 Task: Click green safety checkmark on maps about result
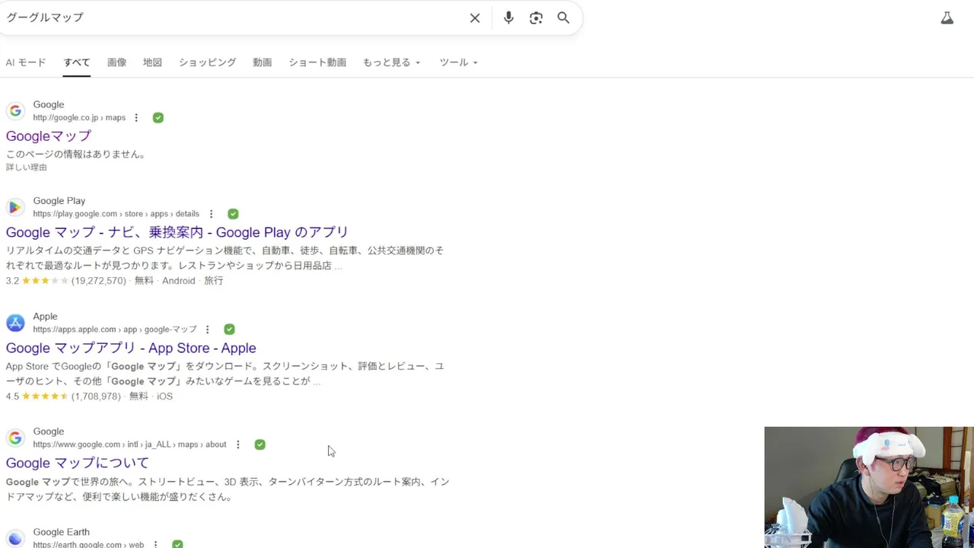(x=259, y=444)
